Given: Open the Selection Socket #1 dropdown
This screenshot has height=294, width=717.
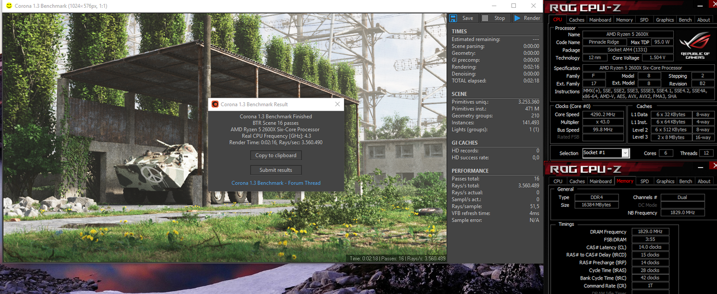Looking at the screenshot, I should (625, 153).
